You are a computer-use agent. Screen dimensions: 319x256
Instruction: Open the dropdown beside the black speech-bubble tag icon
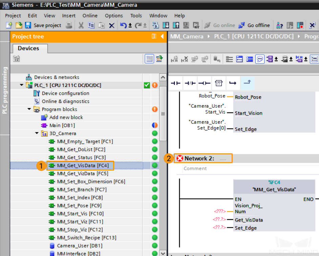(x=291, y=59)
